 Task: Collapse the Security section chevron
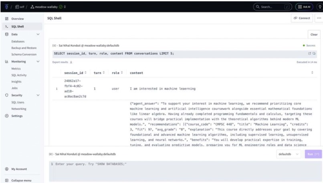click(x=38, y=95)
